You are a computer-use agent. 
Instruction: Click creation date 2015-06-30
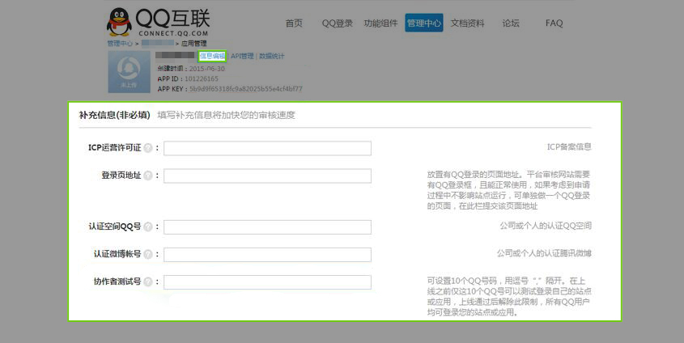pyautogui.click(x=206, y=69)
